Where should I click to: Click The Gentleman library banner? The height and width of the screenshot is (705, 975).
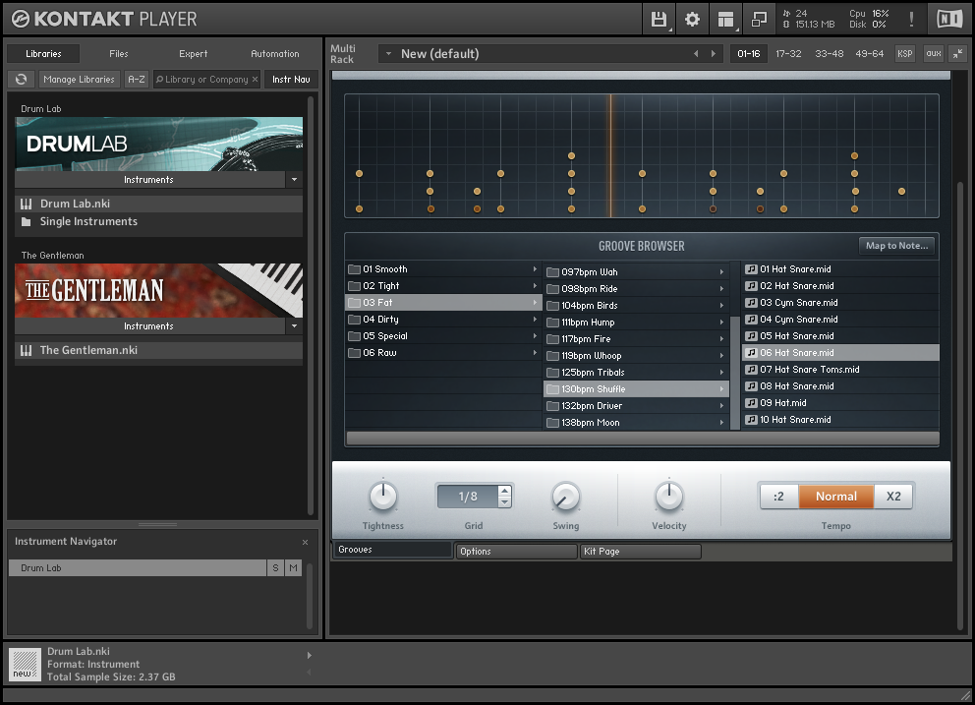(x=159, y=291)
